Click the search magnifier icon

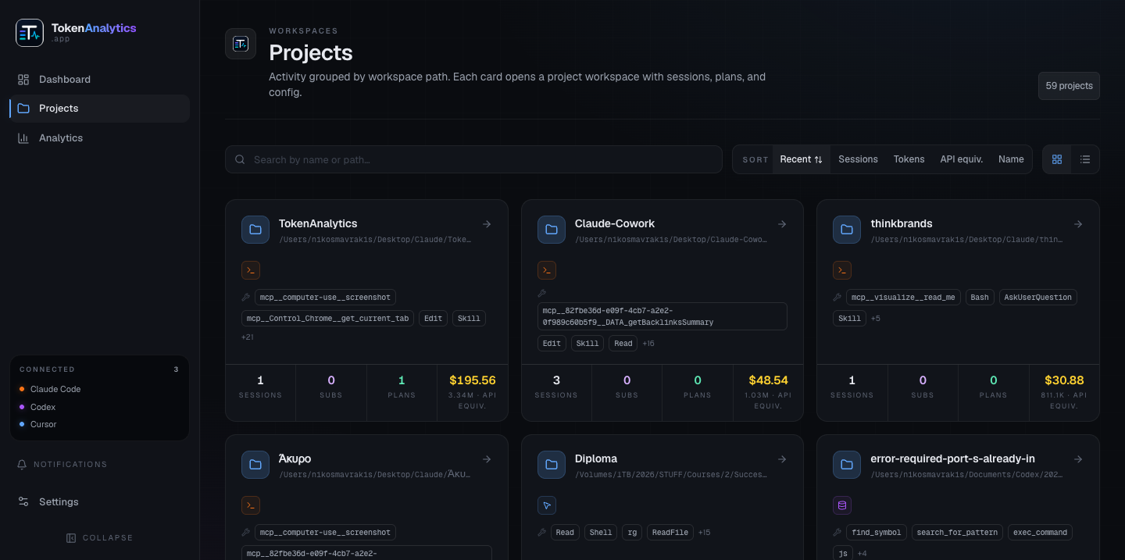tap(240, 159)
